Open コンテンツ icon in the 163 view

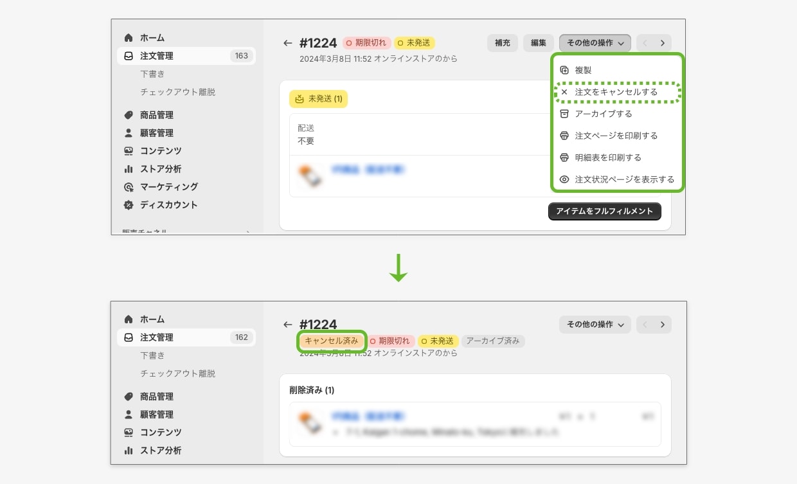129,151
